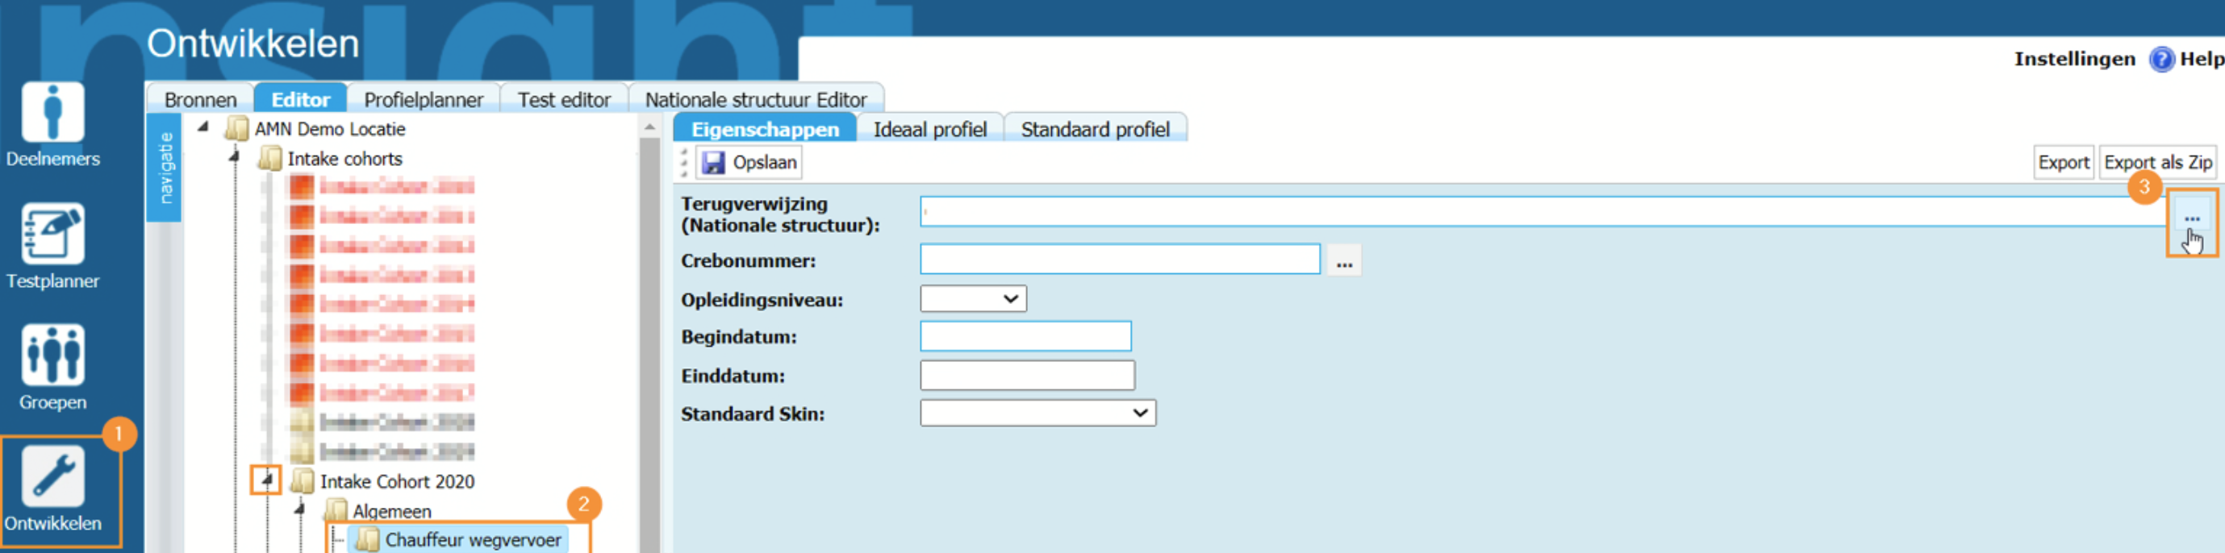Screen dimensions: 2225x553
Task: Select Chauffeur wegvervoer in the tree
Action: [x=473, y=540]
